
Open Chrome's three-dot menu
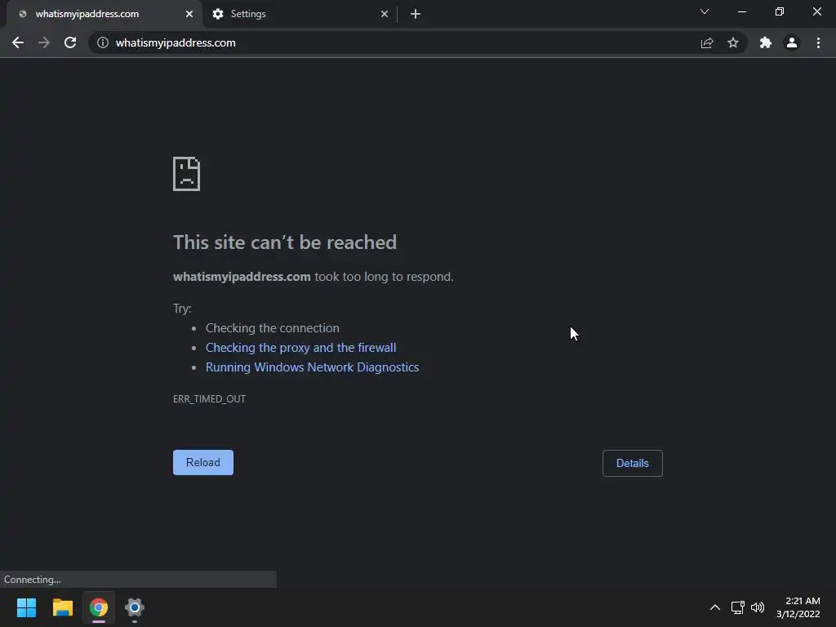pos(818,42)
